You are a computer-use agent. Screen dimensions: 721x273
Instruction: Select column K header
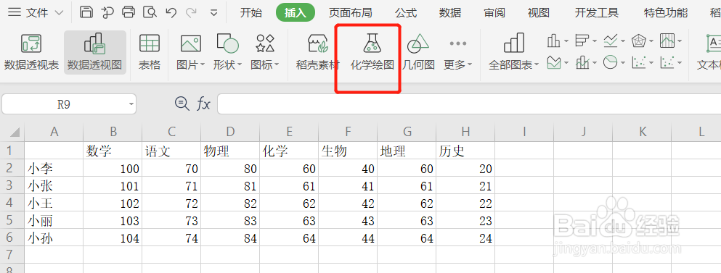pos(643,132)
